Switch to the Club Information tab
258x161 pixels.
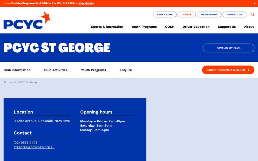(17, 70)
